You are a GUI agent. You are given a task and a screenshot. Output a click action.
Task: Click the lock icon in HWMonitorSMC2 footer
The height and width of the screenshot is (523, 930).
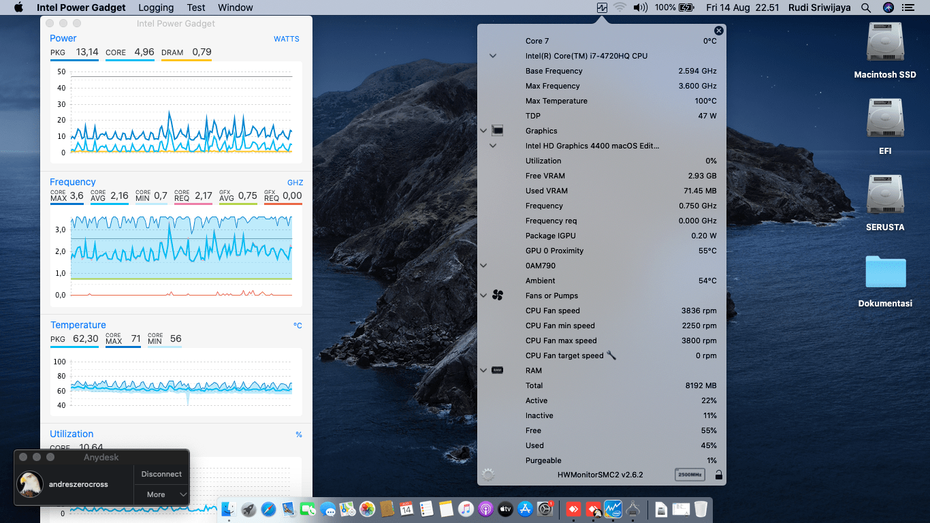click(718, 475)
